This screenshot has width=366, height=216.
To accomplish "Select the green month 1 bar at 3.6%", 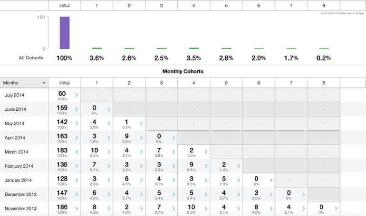I will [97, 48].
